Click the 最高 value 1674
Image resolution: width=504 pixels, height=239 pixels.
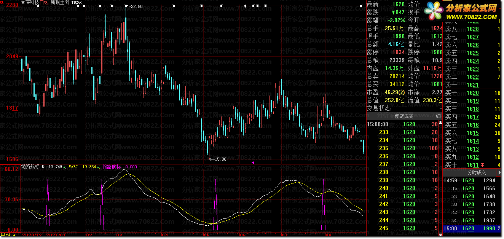[437, 28]
